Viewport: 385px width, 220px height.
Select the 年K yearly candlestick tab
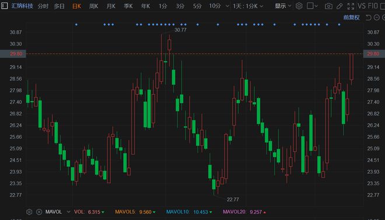(145, 6)
